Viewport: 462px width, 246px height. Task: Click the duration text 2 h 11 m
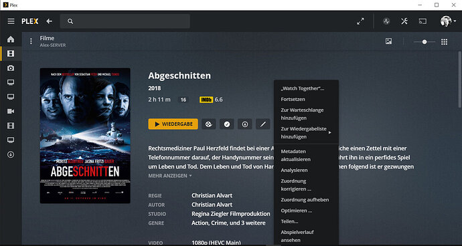159,100
